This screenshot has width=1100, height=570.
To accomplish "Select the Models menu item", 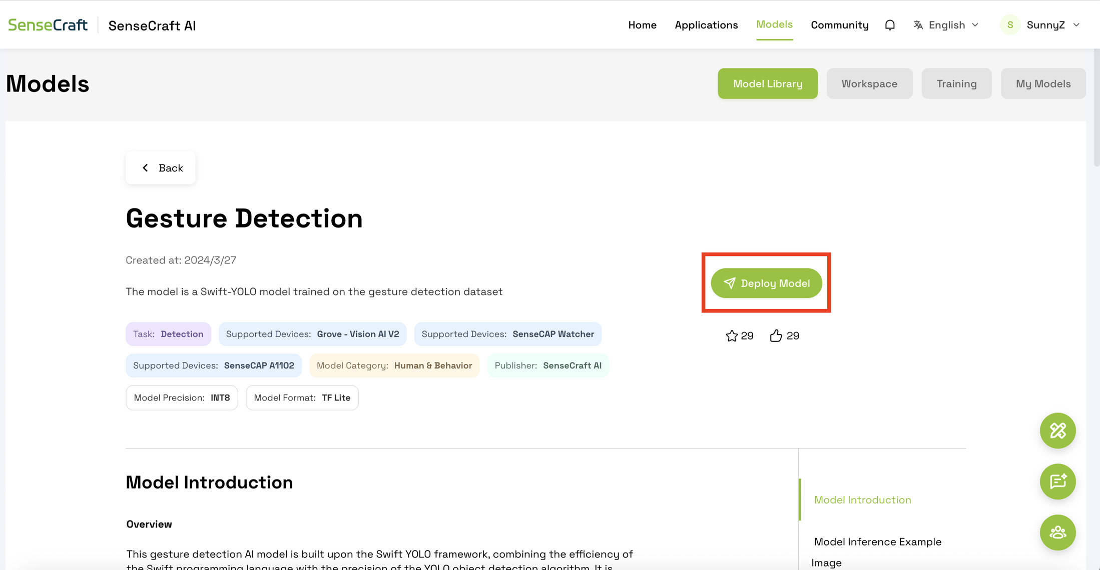I will click(774, 24).
